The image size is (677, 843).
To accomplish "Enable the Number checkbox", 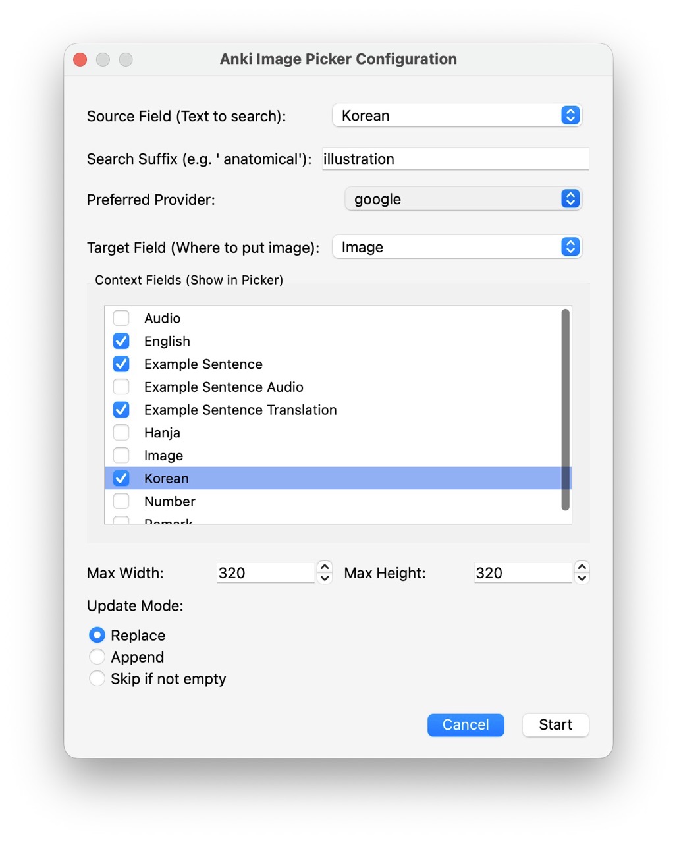I will click(x=121, y=501).
